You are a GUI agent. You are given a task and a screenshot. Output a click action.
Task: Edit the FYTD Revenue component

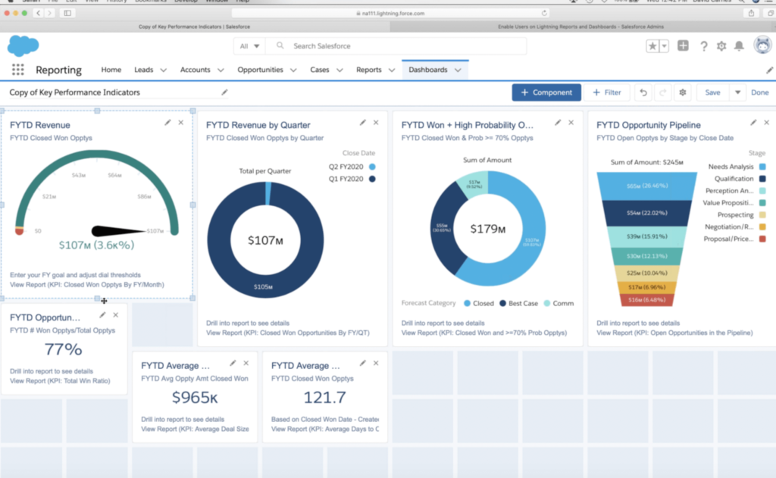[167, 122]
